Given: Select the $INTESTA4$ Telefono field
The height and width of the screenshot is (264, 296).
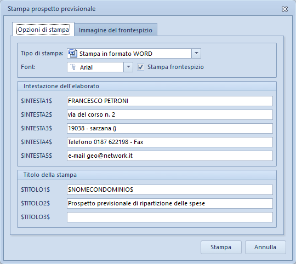Looking at the screenshot, I should (x=170, y=142).
